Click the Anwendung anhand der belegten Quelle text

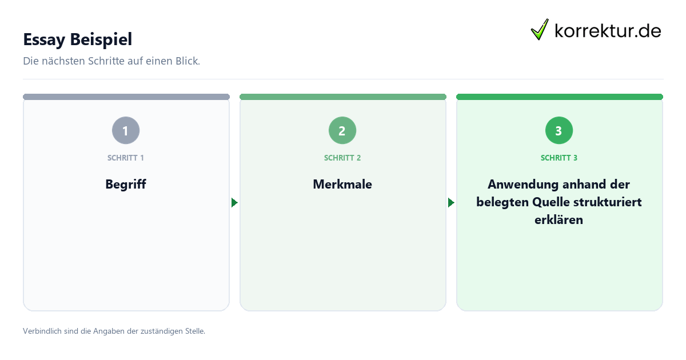pyautogui.click(x=559, y=194)
